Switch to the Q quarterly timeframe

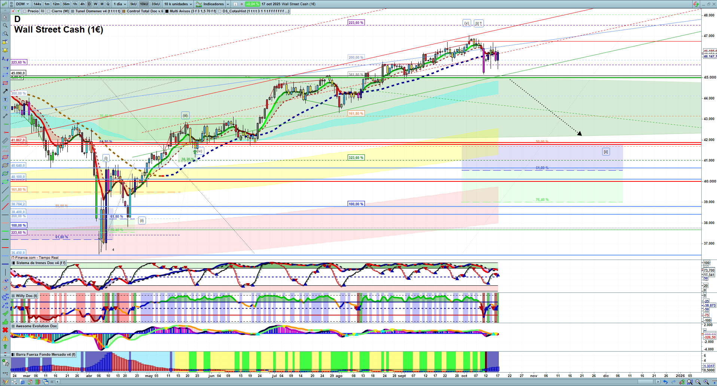point(108,4)
